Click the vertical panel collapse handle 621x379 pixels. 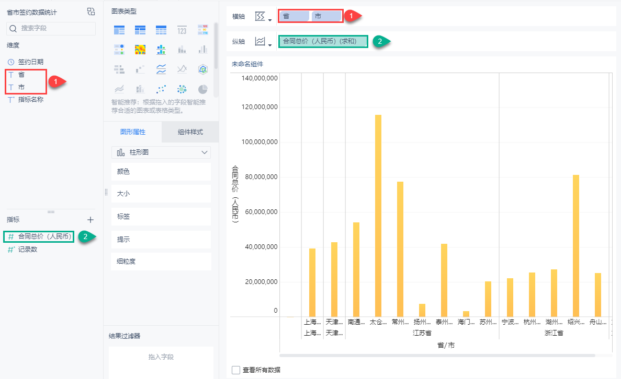pyautogui.click(x=106, y=193)
